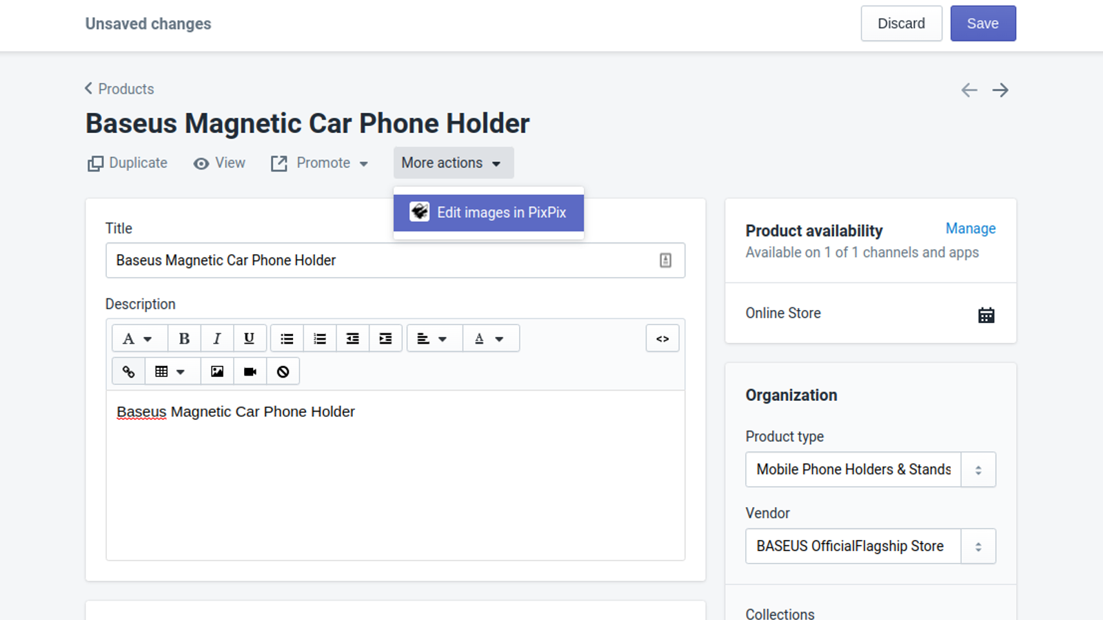Expand the Product type dropdown
Image resolution: width=1103 pixels, height=620 pixels.
978,470
